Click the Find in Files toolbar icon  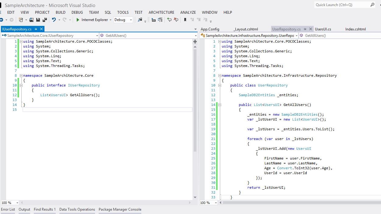click(x=140, y=20)
